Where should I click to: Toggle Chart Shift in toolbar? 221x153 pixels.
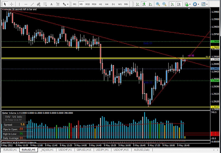(x=179, y=4)
